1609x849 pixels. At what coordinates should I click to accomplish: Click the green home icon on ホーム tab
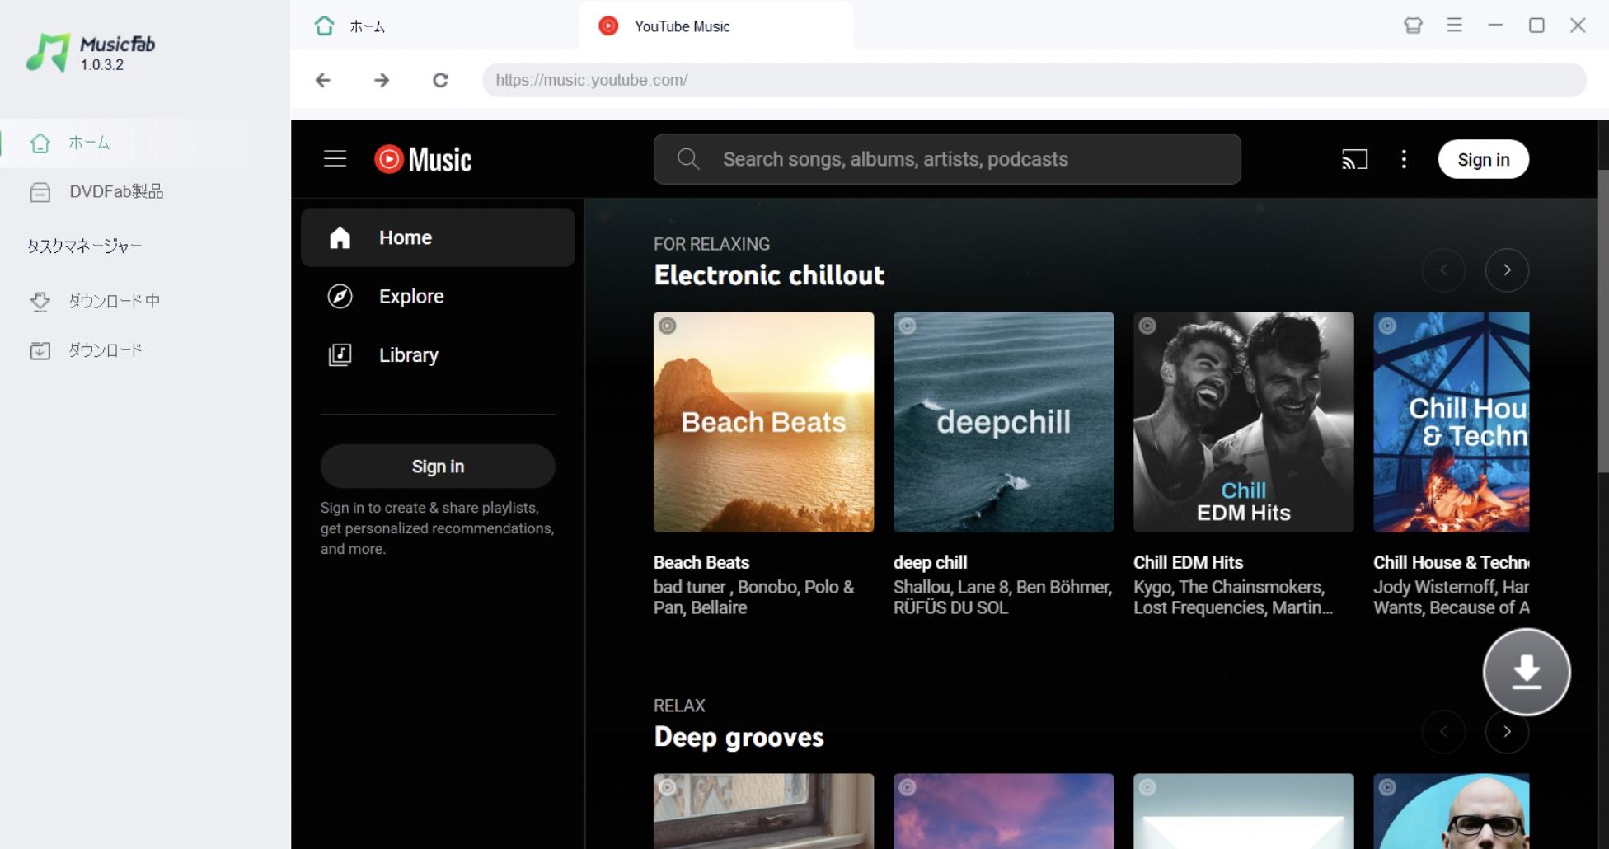pyautogui.click(x=324, y=26)
